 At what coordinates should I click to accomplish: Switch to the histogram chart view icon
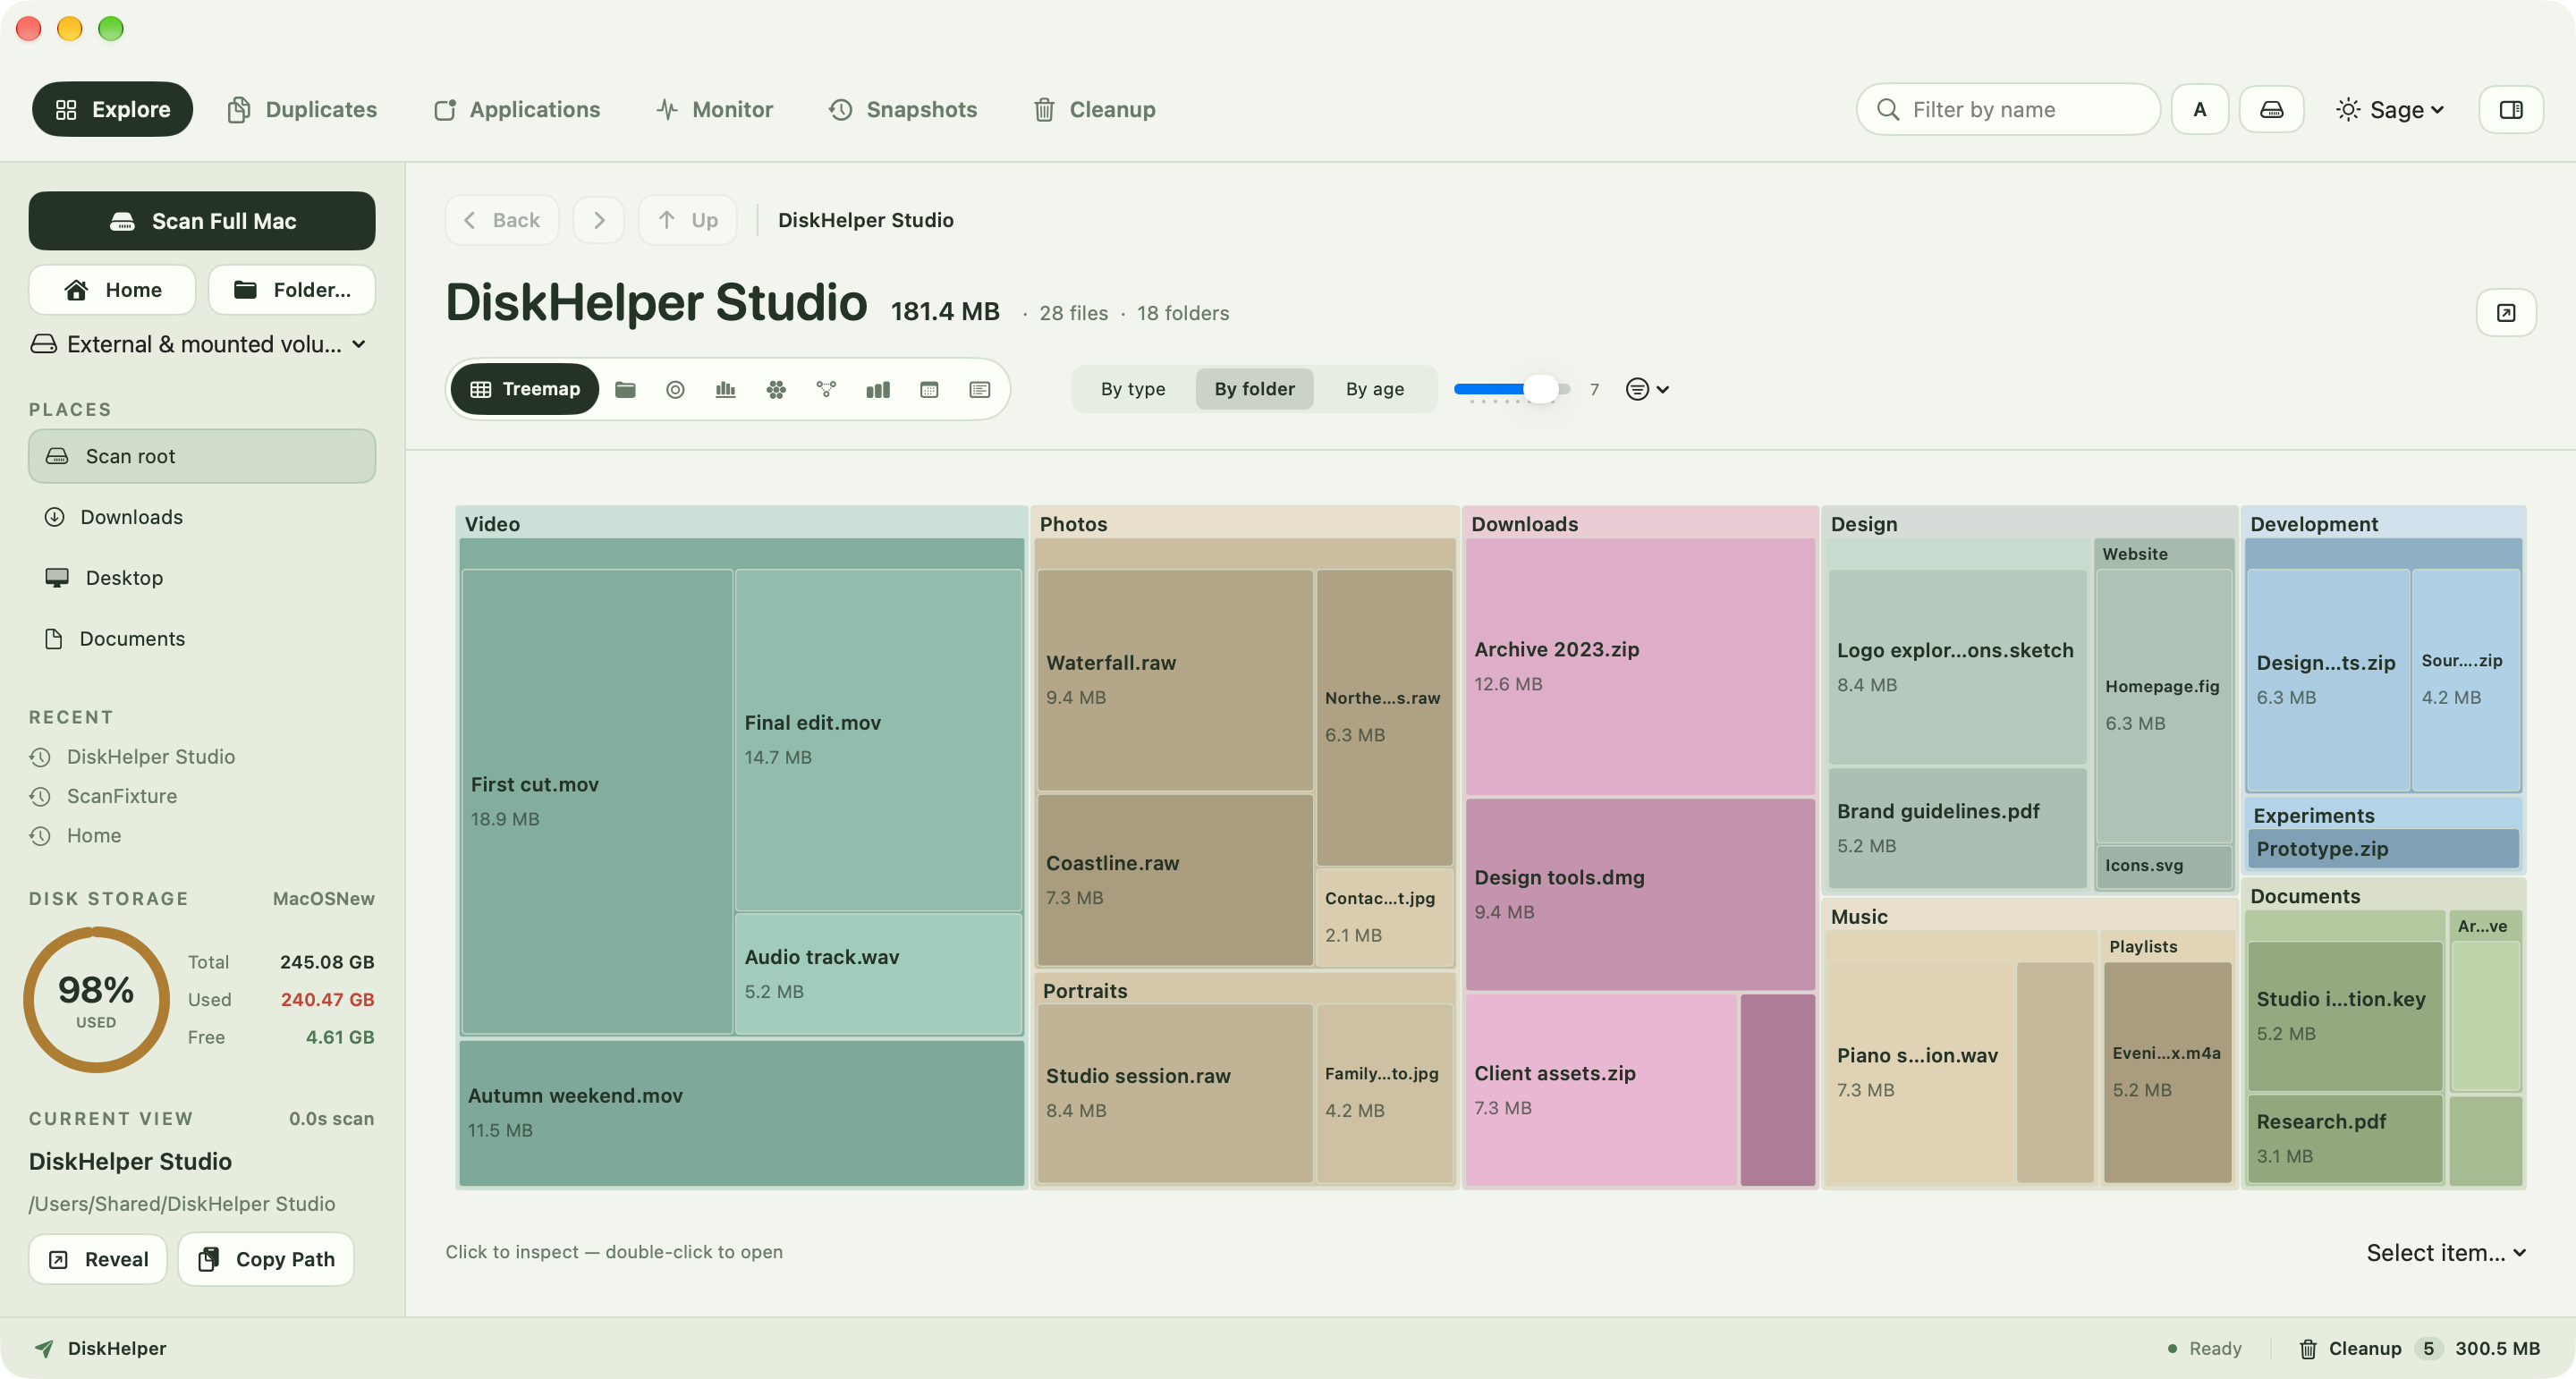click(726, 389)
